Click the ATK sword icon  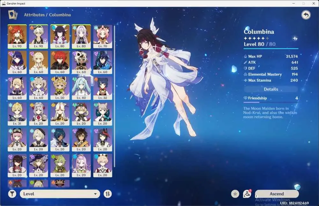(x=245, y=63)
